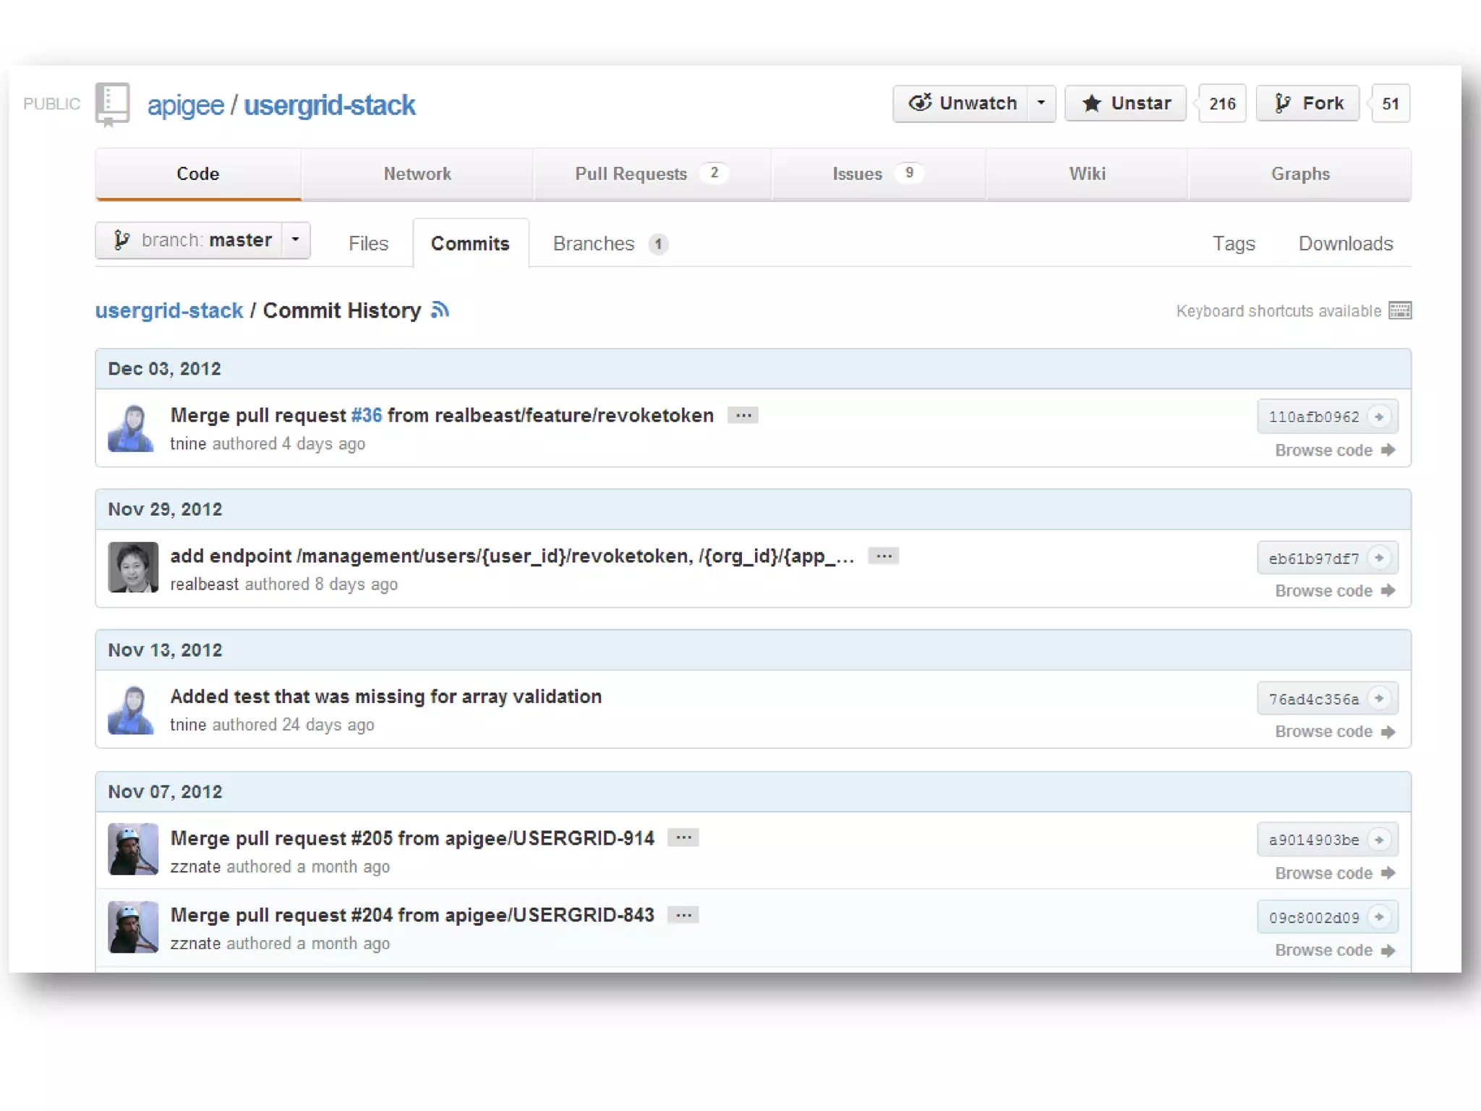1481x1111 pixels.
Task: Unwatch the usergrid-stack repository
Action: 962,103
